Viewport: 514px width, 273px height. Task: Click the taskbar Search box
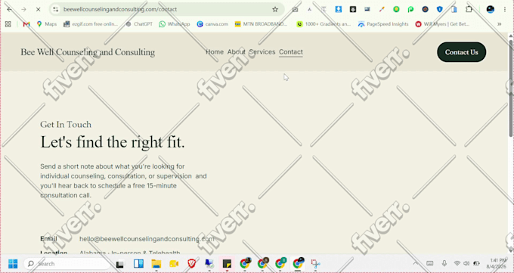pyautogui.click(x=67, y=264)
